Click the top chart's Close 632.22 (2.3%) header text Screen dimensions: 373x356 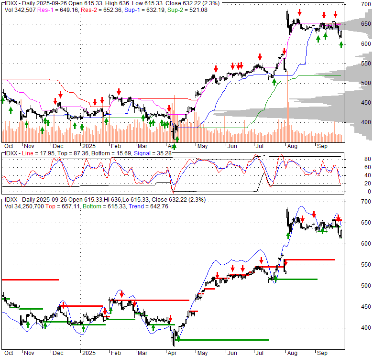click(192, 3)
